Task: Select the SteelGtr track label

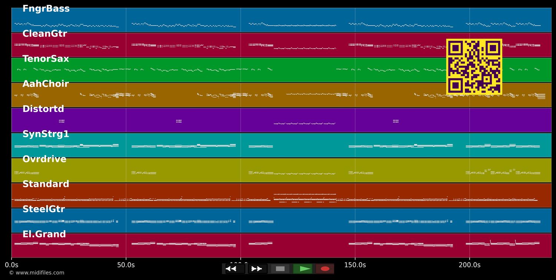Action: [x=43, y=210]
